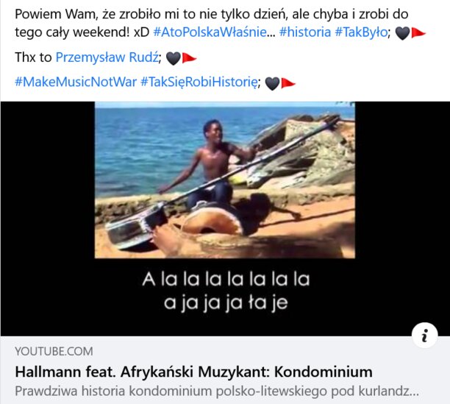Image resolution: width=450 pixels, height=404 pixels.
Task: Click the YOUTUBE.COM source label
Action: coord(54,352)
